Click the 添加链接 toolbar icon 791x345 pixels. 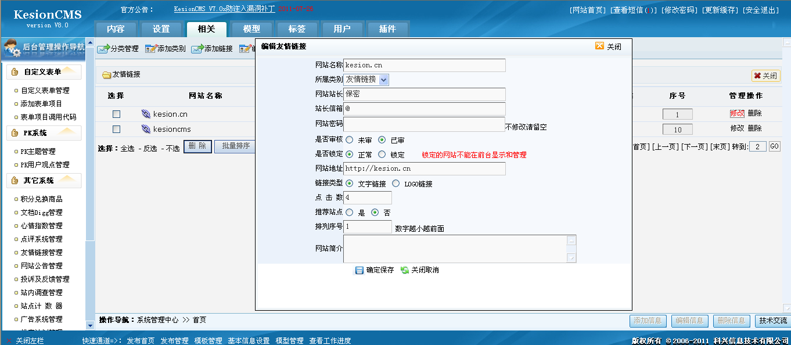click(x=197, y=49)
